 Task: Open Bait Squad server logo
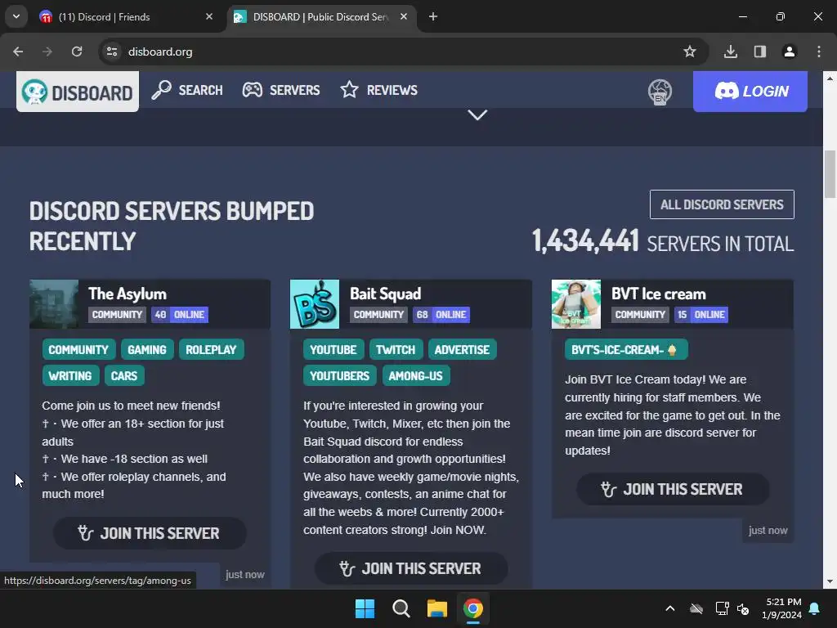point(315,304)
